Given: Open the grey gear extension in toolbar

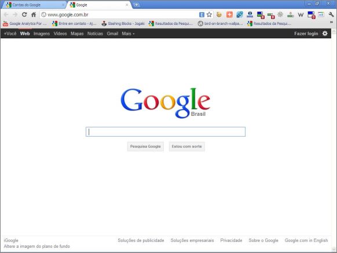Looking at the screenshot, I should pyautogui.click(x=280, y=14).
